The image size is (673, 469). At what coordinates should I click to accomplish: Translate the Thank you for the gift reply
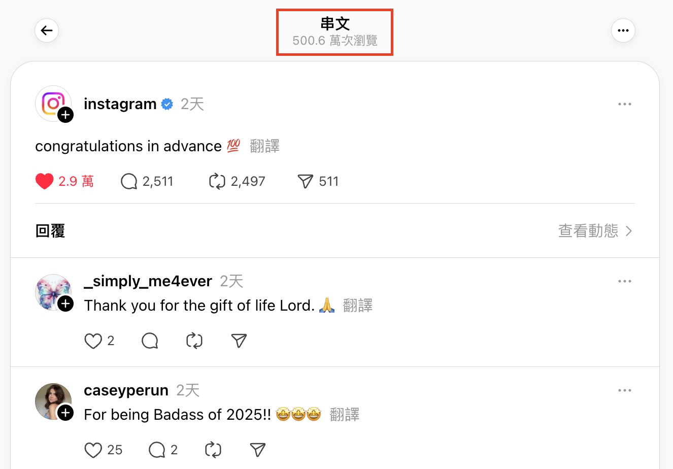click(x=358, y=306)
